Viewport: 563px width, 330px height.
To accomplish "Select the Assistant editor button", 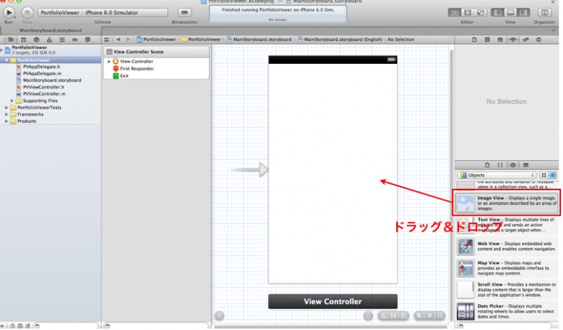I will [x=467, y=13].
